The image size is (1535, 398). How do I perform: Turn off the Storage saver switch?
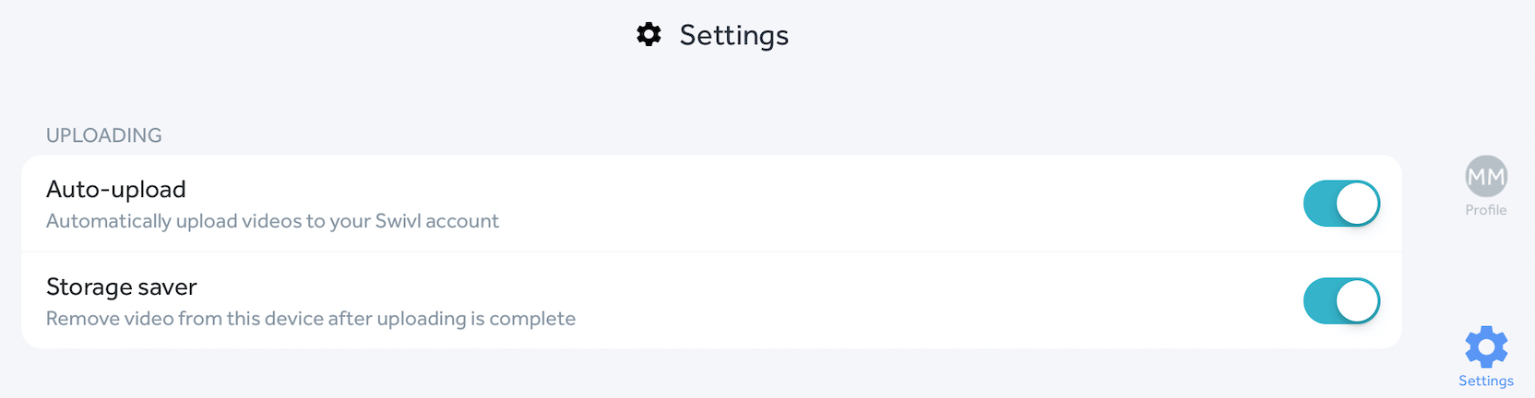(1341, 301)
